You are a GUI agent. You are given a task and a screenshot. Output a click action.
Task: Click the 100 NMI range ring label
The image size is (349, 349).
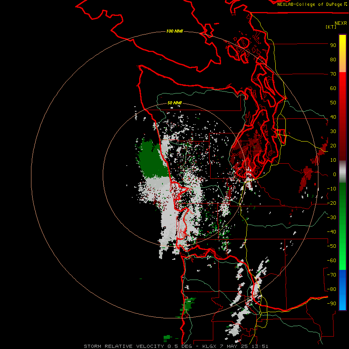point(174,31)
